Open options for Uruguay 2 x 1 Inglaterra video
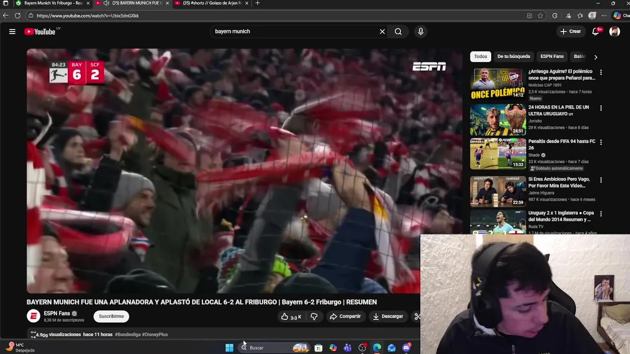The width and height of the screenshot is (630, 354). tap(600, 214)
